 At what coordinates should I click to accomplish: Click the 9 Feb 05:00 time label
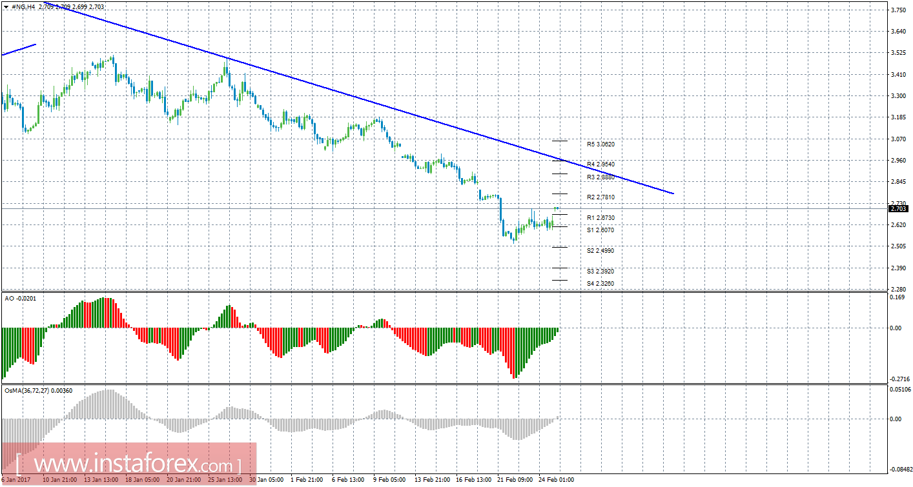point(389,480)
